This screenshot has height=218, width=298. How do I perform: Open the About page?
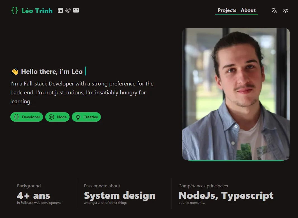[248, 10]
